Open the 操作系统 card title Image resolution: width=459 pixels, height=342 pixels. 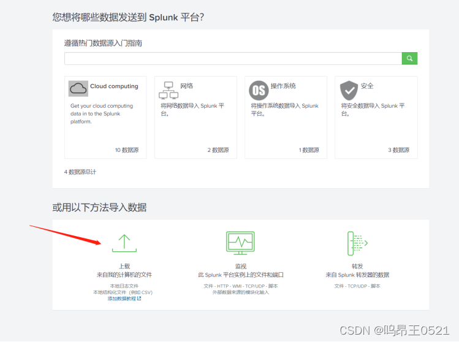(283, 86)
